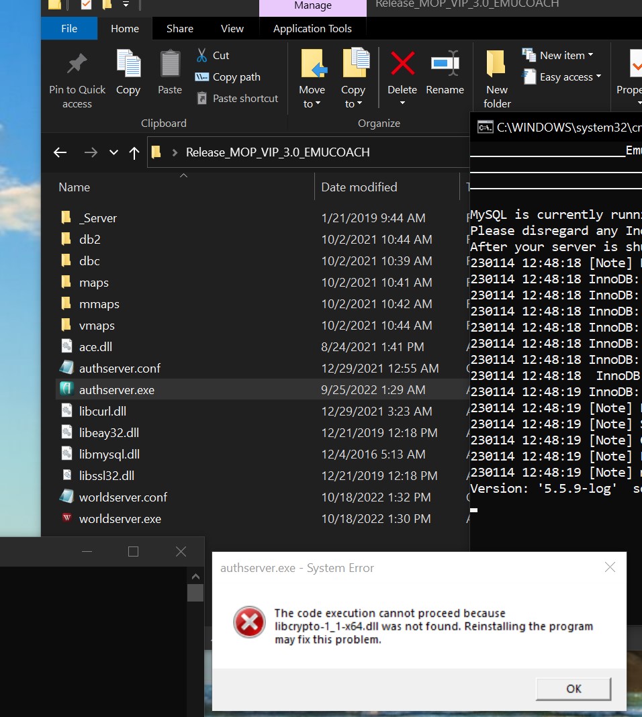The width and height of the screenshot is (642, 717).
Task: Click the scroll up arrow in bottom console
Action: point(195,576)
